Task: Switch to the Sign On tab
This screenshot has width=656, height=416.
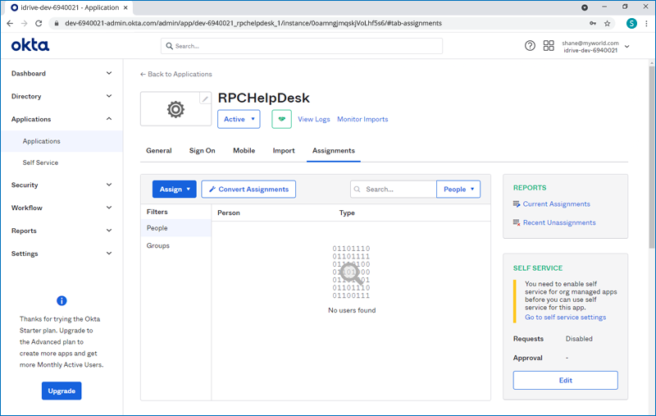Action: [202, 151]
